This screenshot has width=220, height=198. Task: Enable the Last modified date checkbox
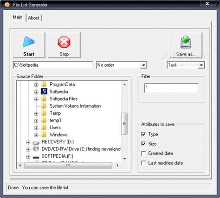click(143, 163)
